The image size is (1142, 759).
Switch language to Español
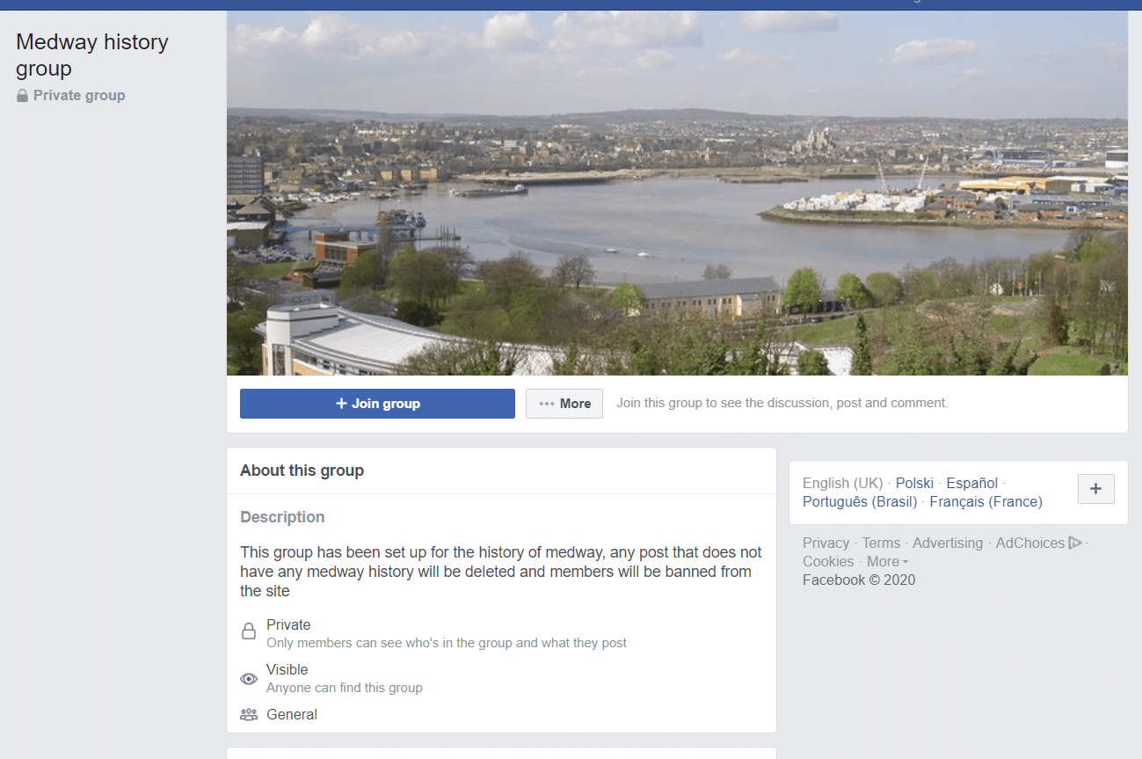pyautogui.click(x=971, y=483)
